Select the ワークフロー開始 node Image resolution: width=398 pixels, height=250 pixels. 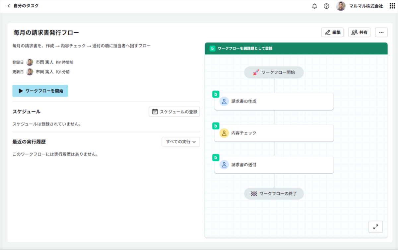coord(274,72)
